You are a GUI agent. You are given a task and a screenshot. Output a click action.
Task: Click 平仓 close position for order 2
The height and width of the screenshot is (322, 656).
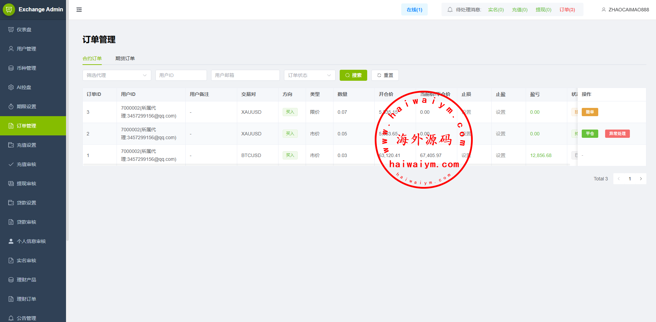(x=590, y=134)
